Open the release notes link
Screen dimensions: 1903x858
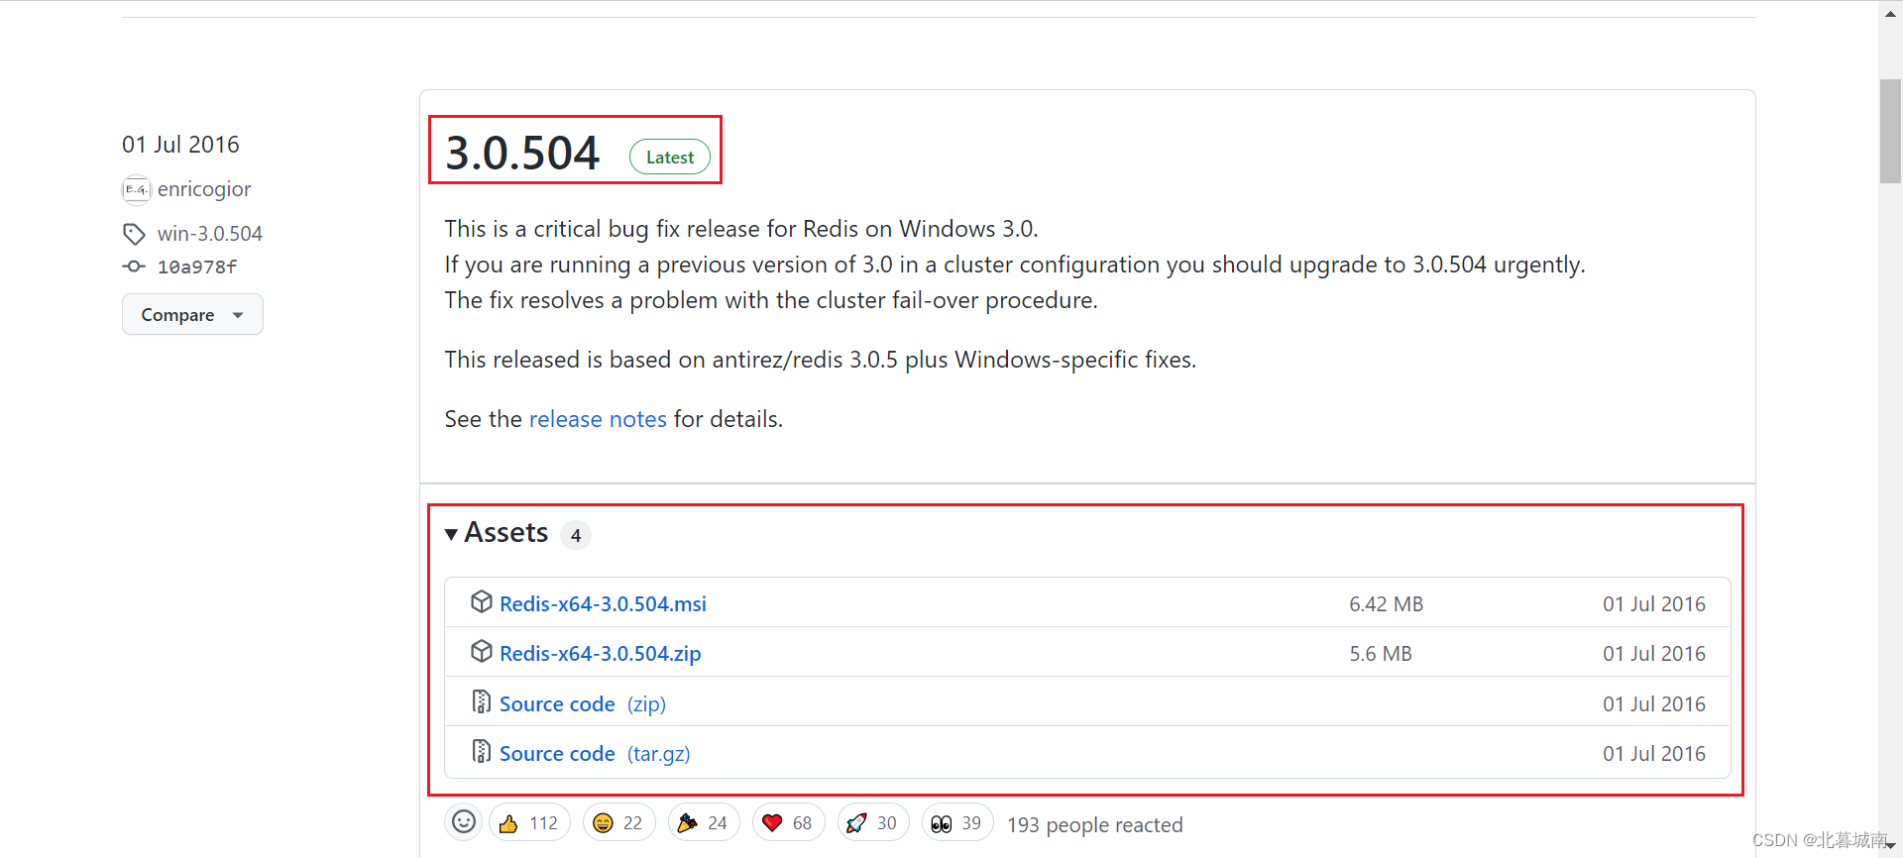598,419
